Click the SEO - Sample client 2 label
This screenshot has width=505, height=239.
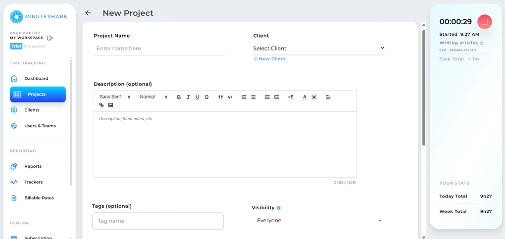457,50
